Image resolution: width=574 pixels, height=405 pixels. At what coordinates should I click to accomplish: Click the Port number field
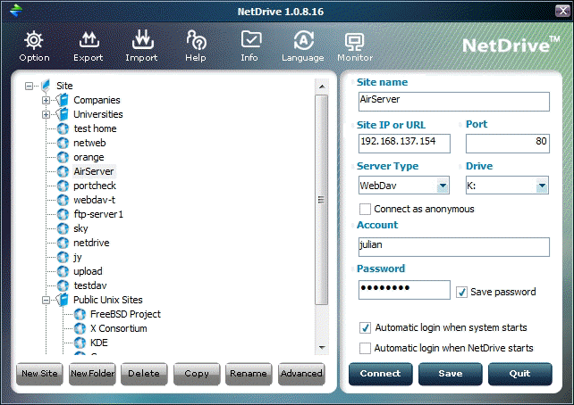tap(507, 144)
